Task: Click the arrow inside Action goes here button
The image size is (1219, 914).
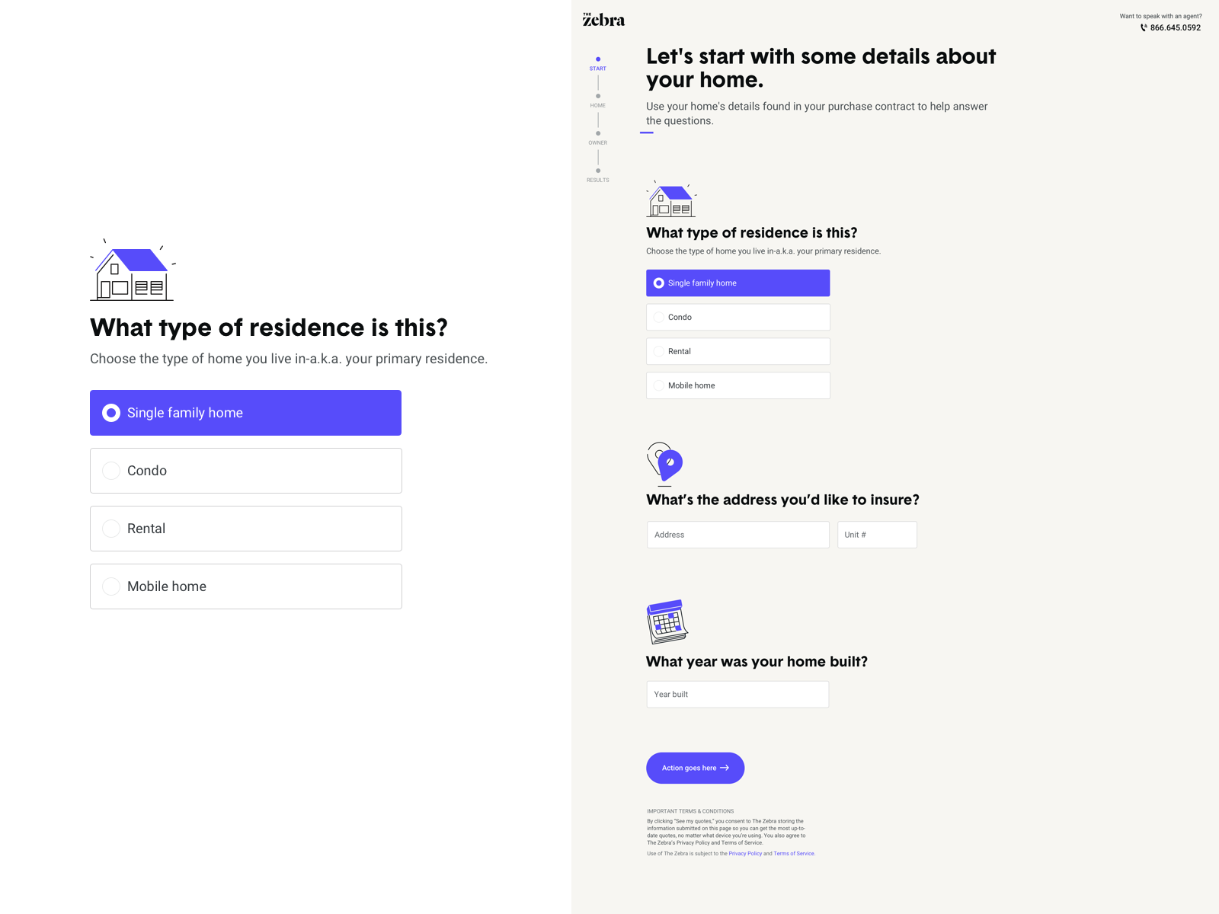Action: coord(725,768)
